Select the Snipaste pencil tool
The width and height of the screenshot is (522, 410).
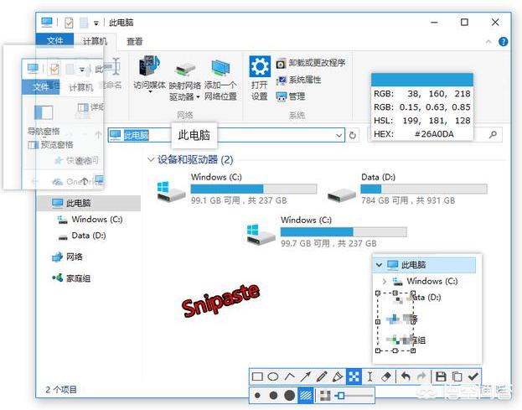pos(322,376)
